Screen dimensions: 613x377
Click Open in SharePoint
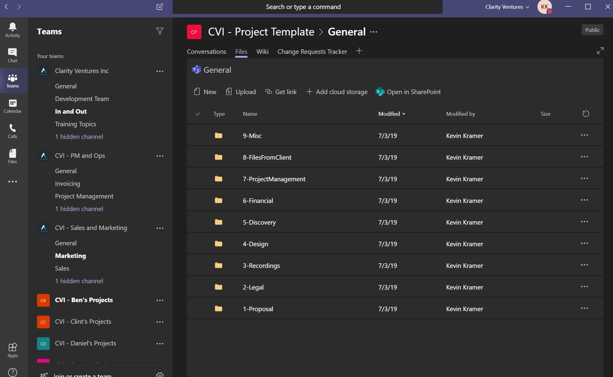pos(408,92)
